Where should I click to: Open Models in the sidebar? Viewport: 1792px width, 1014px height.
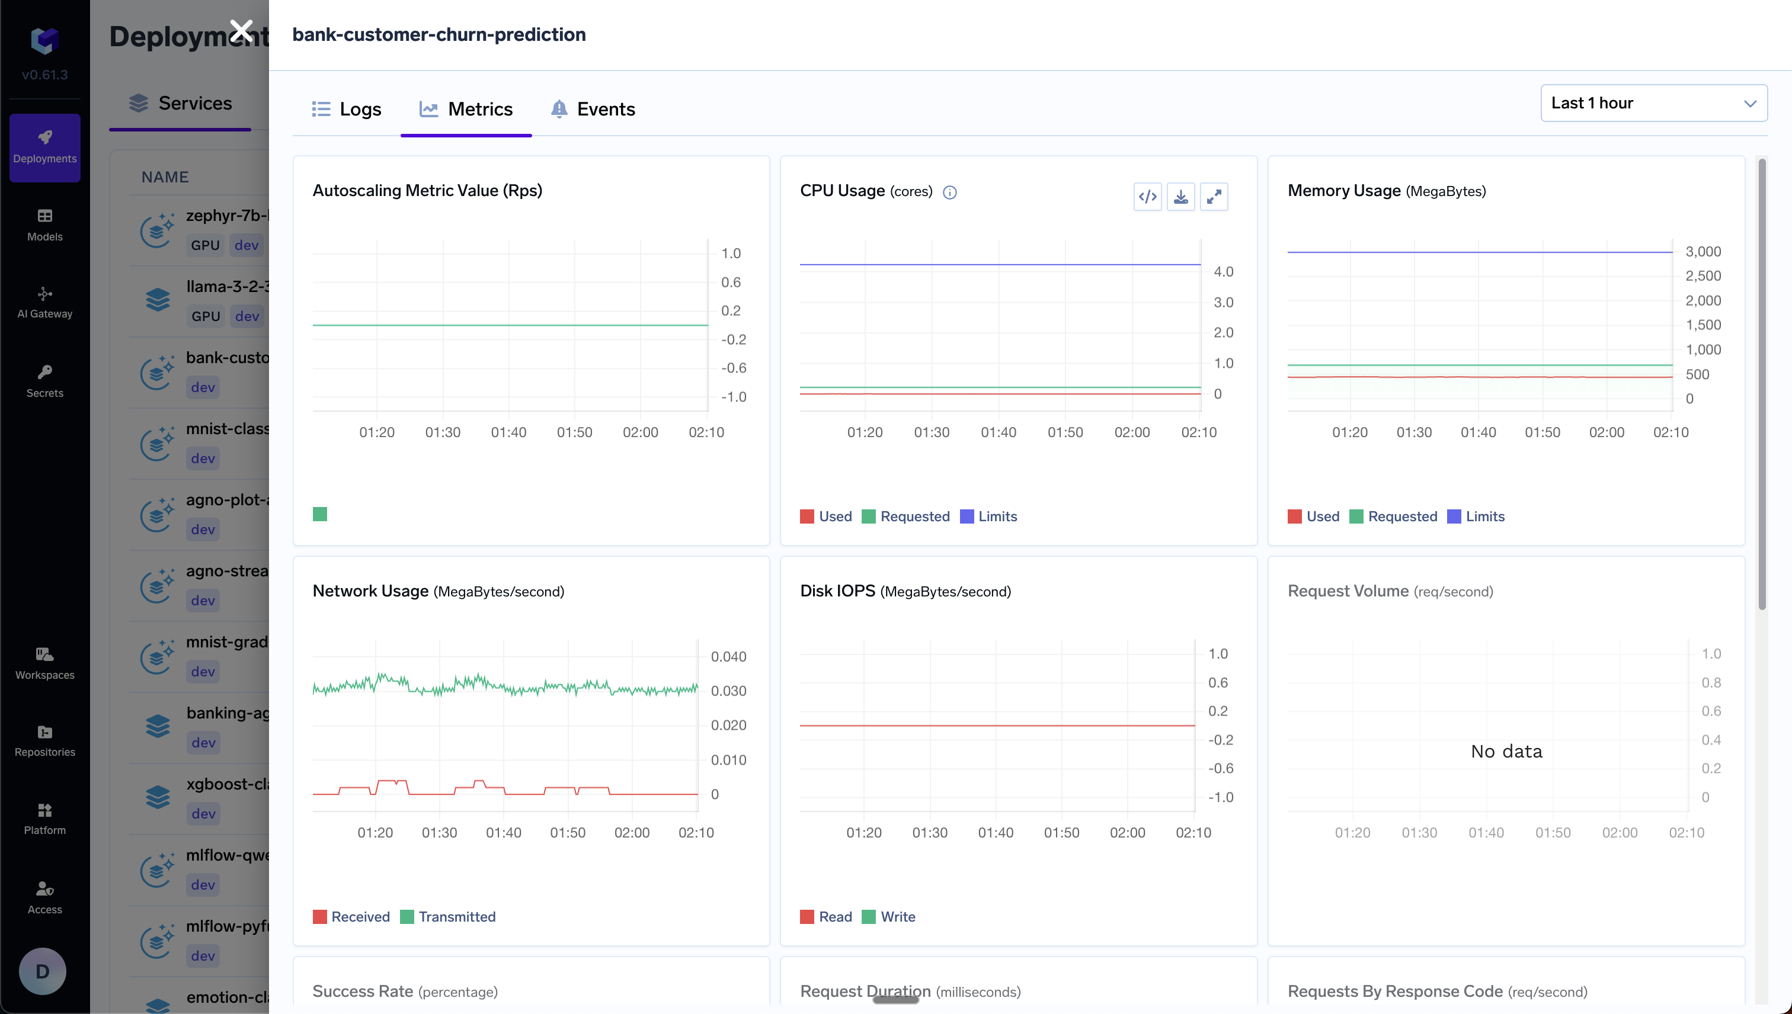44,226
